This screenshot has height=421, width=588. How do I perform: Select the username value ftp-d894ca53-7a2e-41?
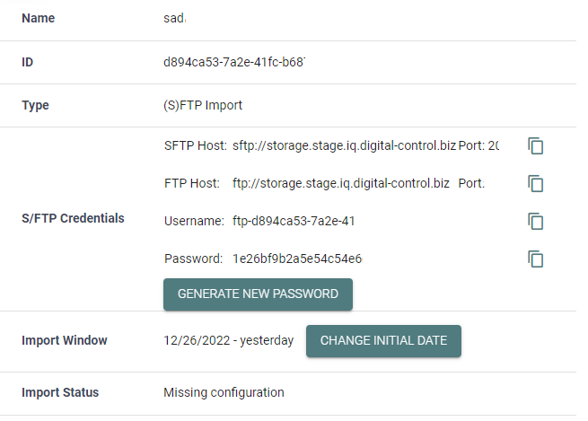(295, 221)
